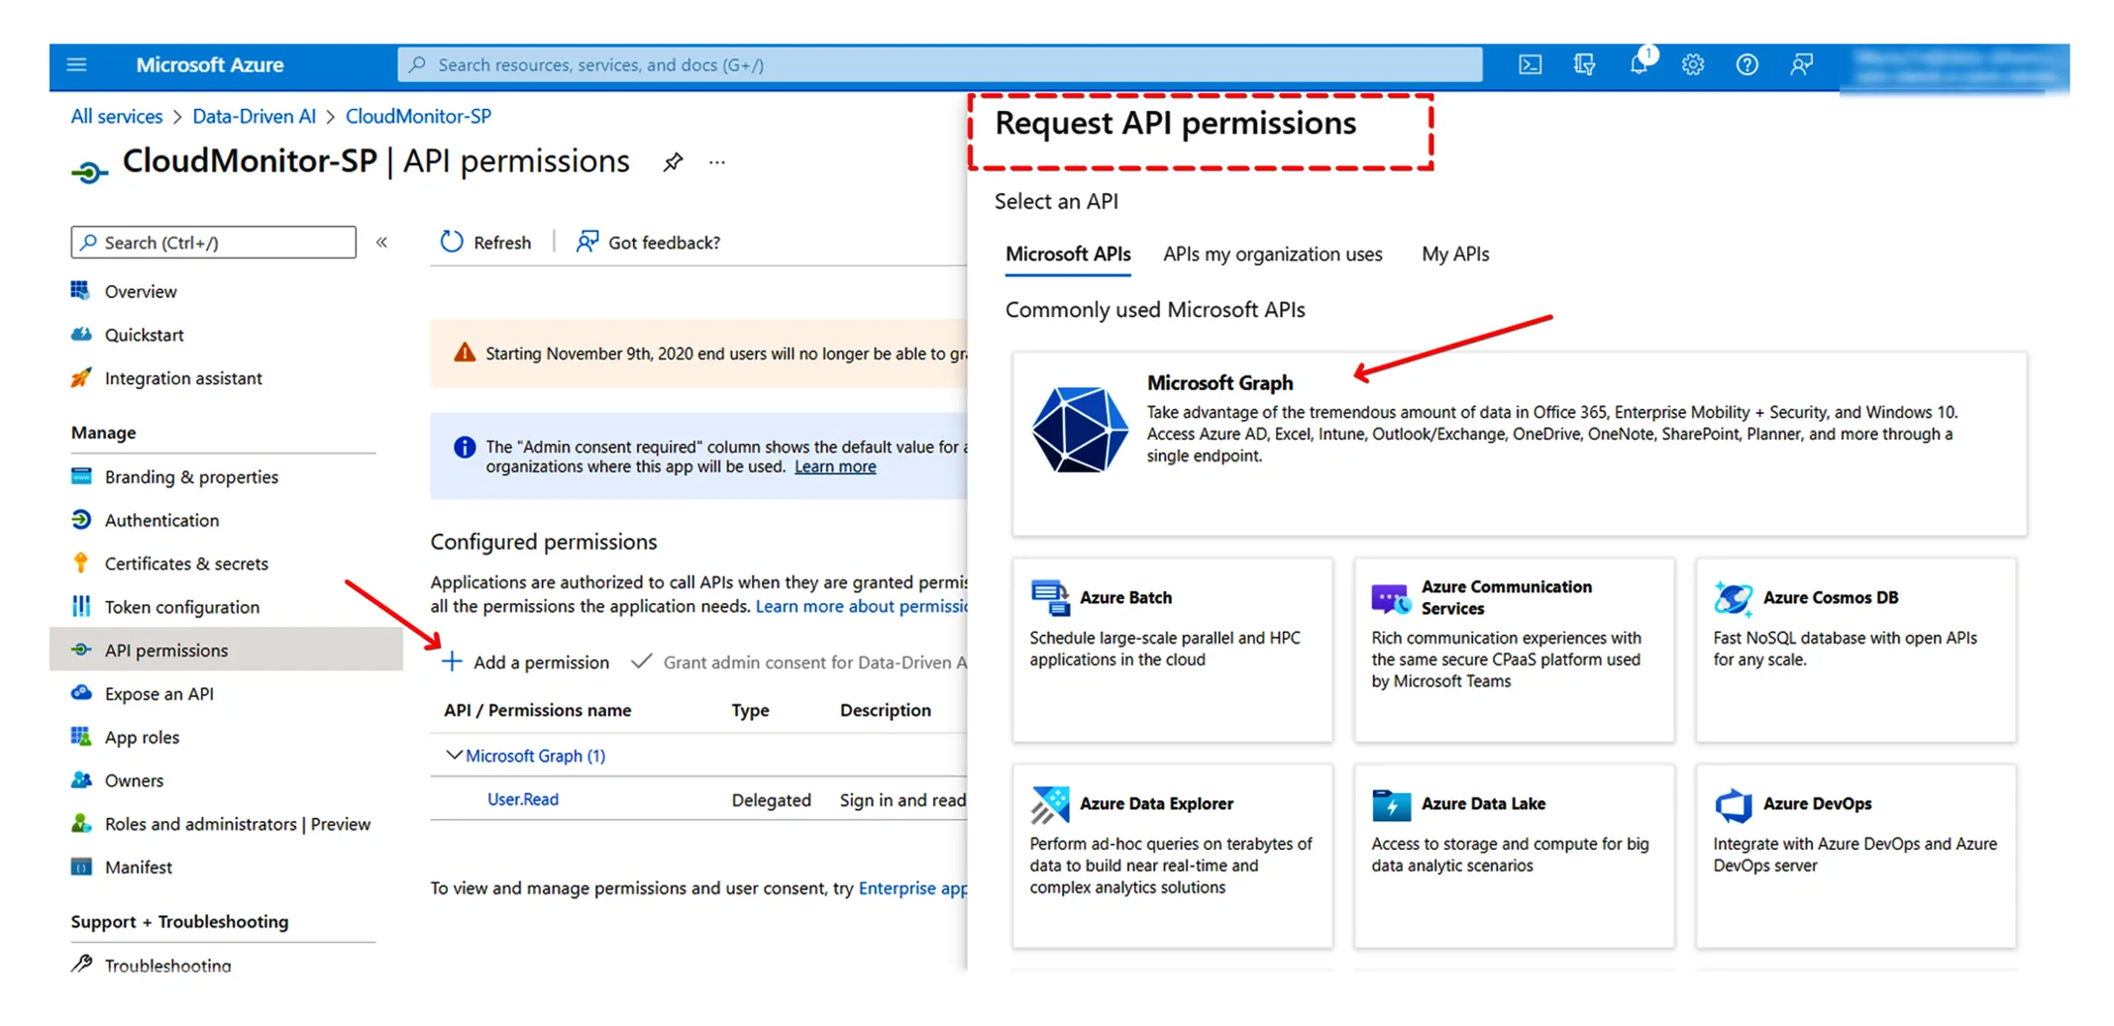Click the Authentication icon
This screenshot has height=1026, width=2114.
point(81,520)
